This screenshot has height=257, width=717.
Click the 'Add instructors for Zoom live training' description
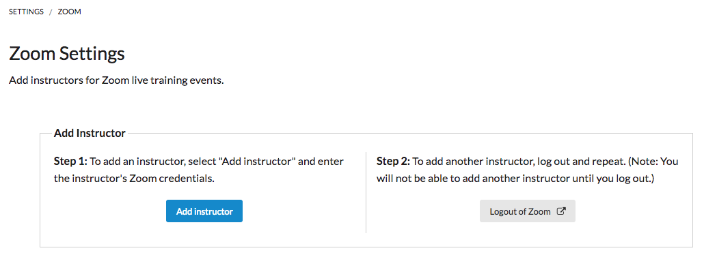[x=117, y=82]
